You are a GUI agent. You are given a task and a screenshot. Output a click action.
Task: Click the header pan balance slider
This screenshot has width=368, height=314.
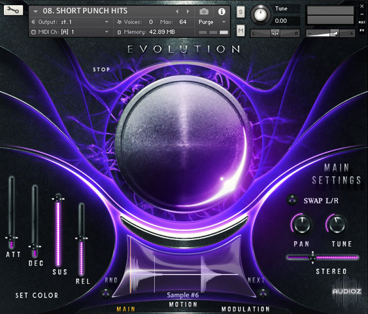click(275, 33)
